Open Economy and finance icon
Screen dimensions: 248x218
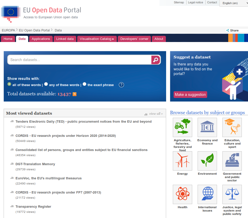point(207,127)
